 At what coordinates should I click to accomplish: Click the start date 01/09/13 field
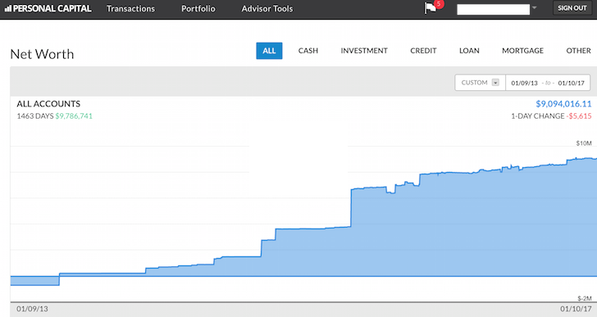524,83
